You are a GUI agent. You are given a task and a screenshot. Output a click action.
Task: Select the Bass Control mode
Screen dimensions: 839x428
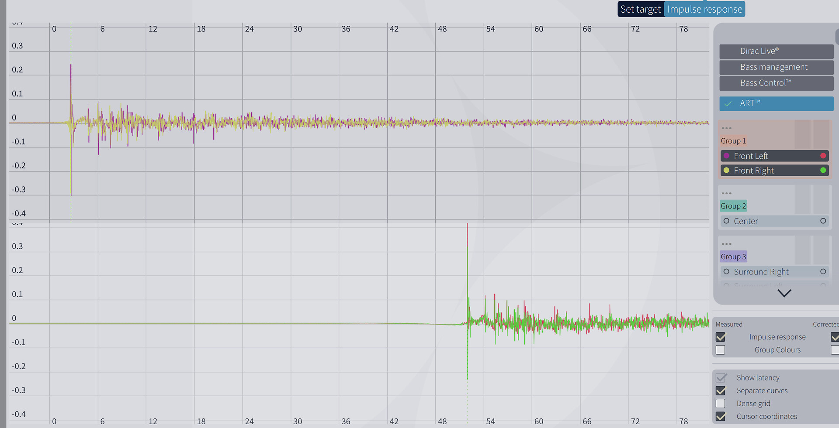point(777,83)
